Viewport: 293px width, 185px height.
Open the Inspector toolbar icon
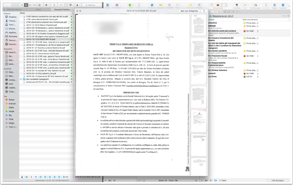[x=283, y=5]
